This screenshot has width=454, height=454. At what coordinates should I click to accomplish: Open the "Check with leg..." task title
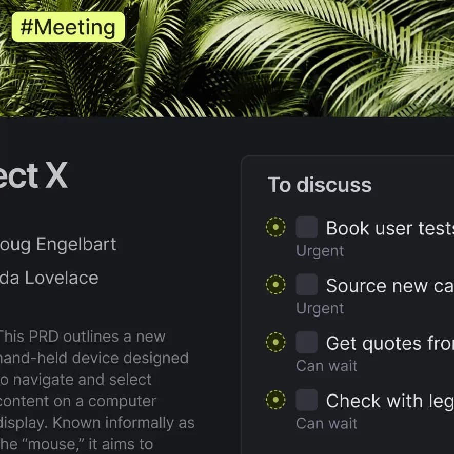tap(389, 401)
